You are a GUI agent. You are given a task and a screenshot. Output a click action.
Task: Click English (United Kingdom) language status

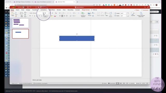coord(25,83)
